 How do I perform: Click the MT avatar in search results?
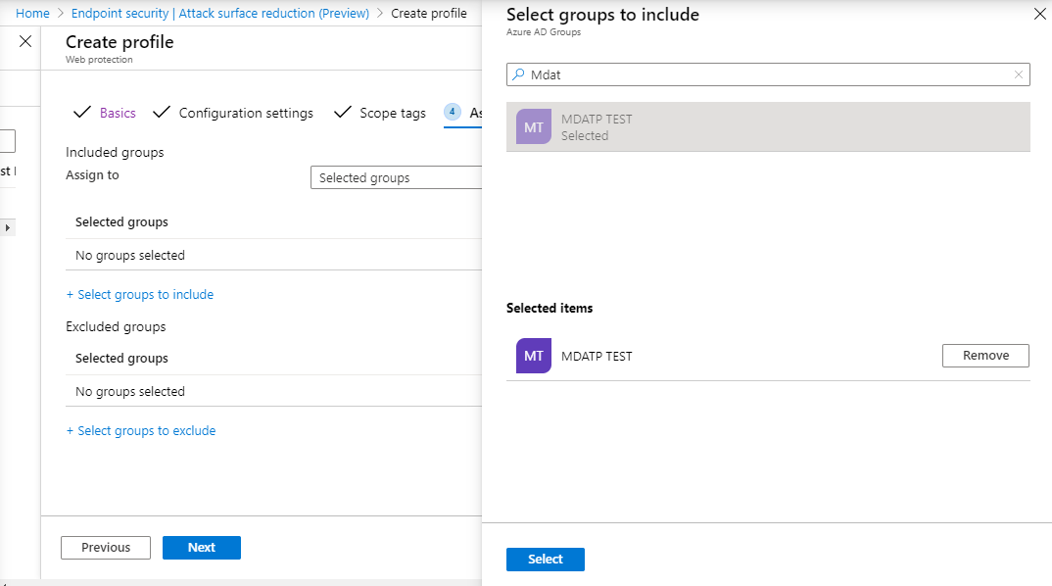click(x=534, y=127)
